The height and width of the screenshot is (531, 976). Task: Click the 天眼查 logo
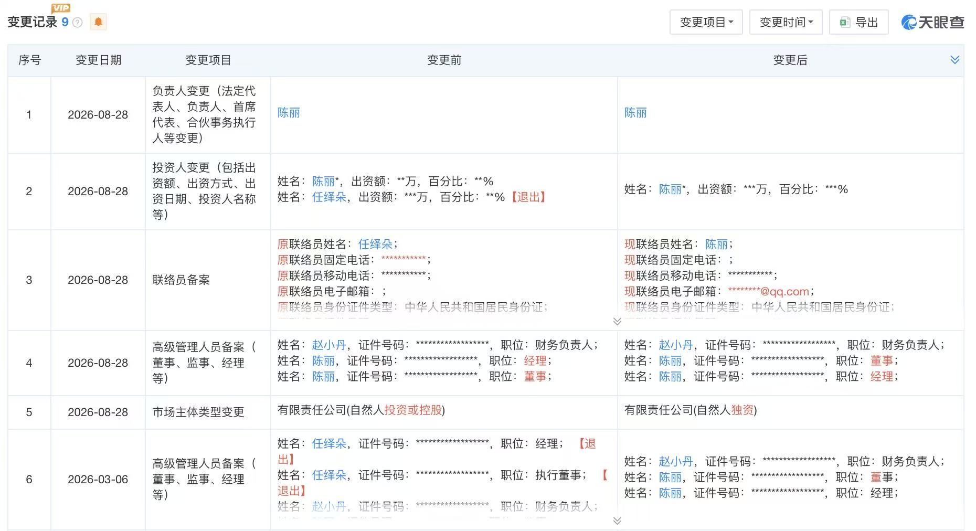click(x=932, y=22)
